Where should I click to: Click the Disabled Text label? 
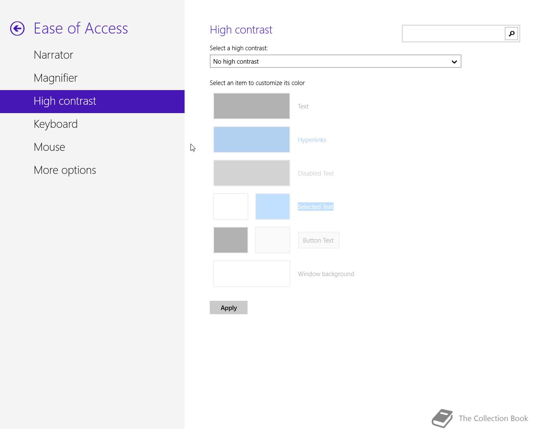coord(316,173)
